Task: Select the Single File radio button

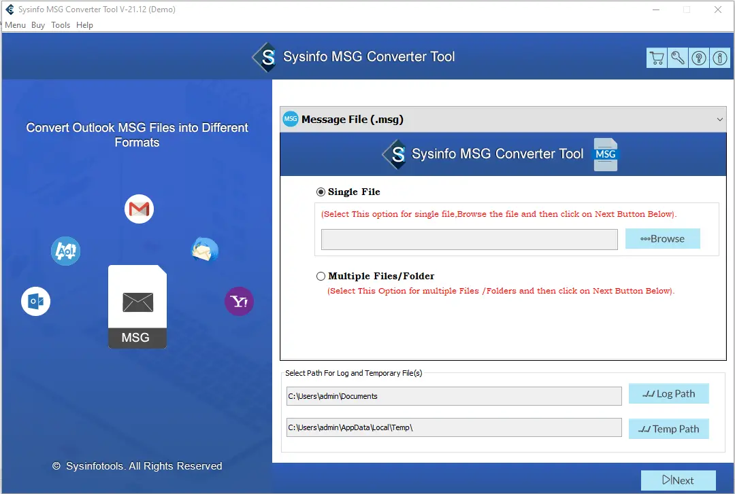Action: pyautogui.click(x=321, y=192)
